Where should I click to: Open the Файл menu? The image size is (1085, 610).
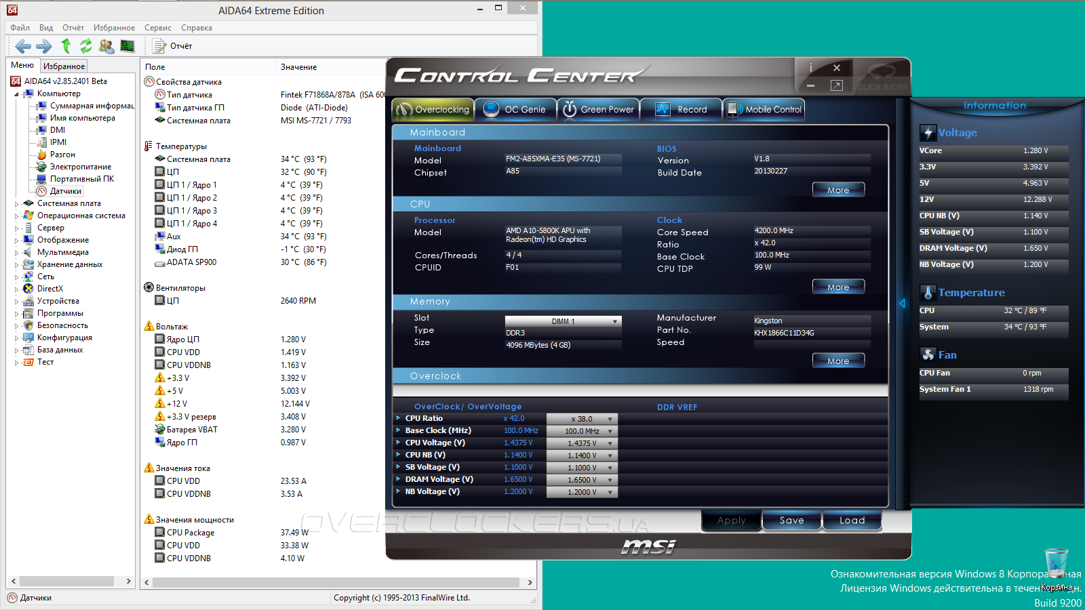click(20, 28)
